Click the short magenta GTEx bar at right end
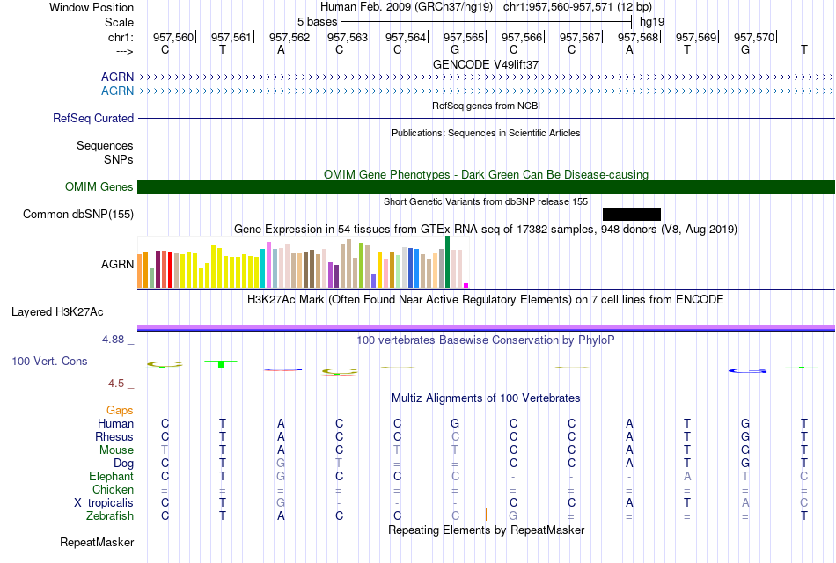836x563 pixels. coord(466,285)
